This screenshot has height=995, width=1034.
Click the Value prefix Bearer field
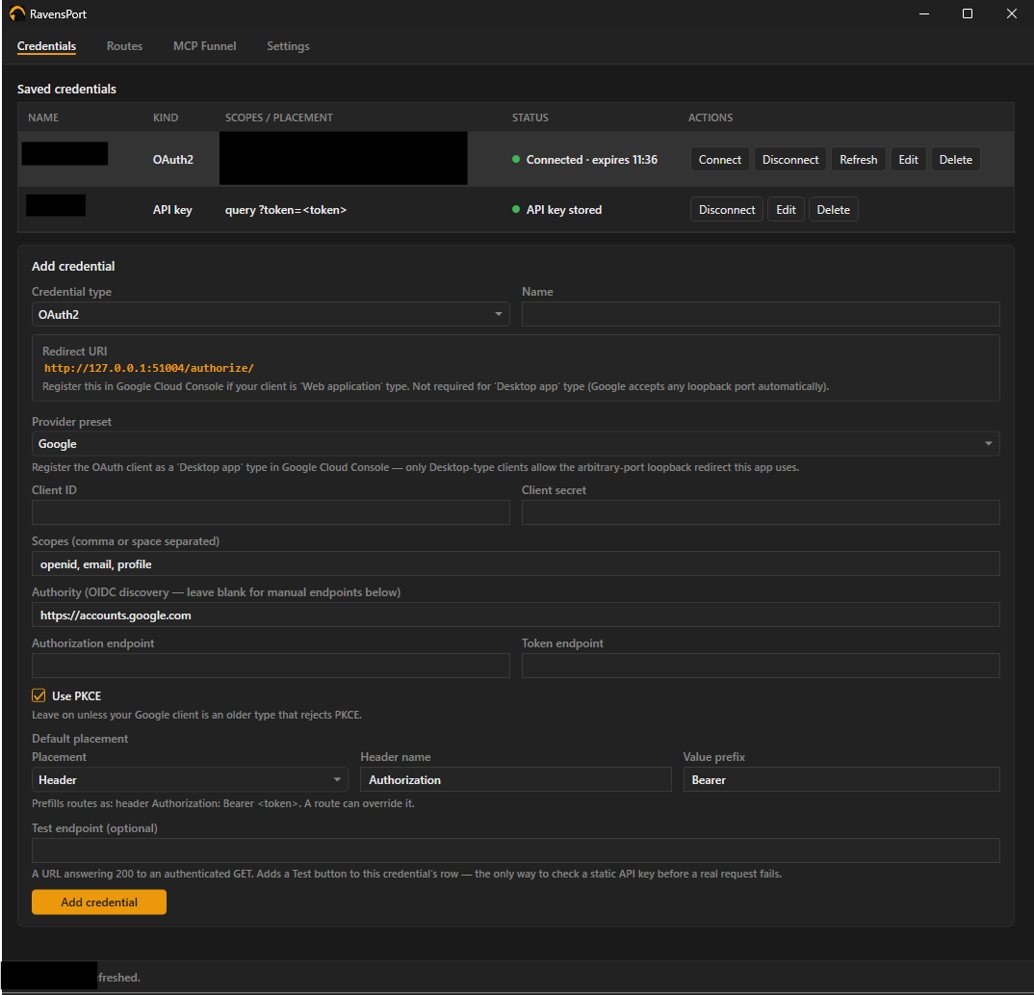coord(841,780)
